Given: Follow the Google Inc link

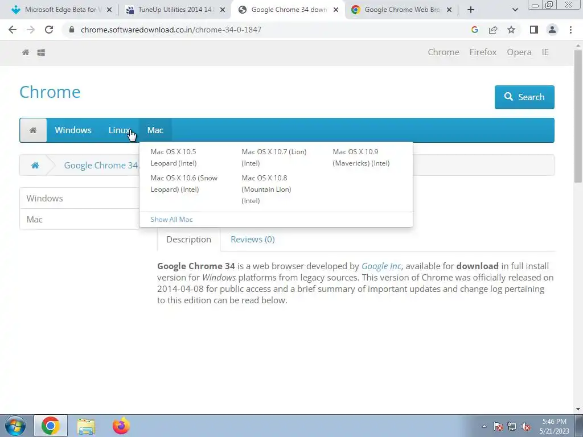Looking at the screenshot, I should pyautogui.click(x=381, y=266).
